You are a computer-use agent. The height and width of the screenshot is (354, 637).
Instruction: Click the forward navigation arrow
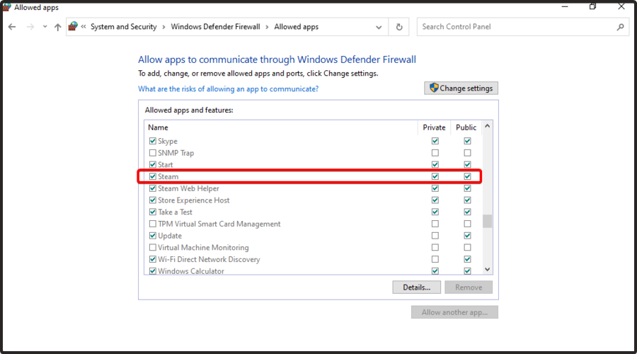pyautogui.click(x=30, y=27)
